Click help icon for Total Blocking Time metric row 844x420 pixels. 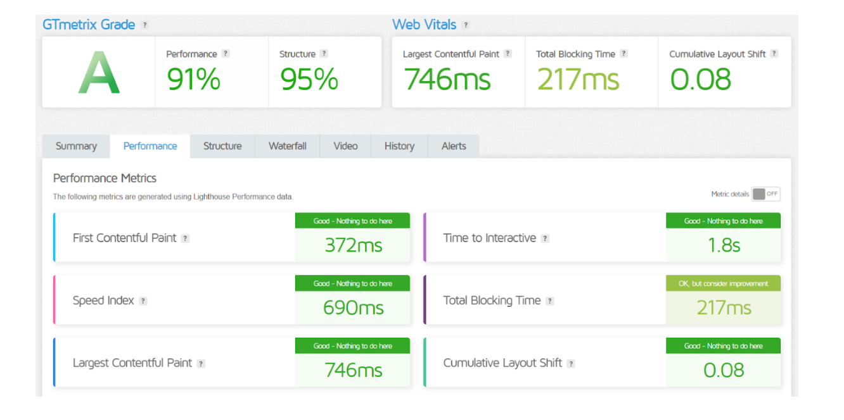tap(550, 301)
